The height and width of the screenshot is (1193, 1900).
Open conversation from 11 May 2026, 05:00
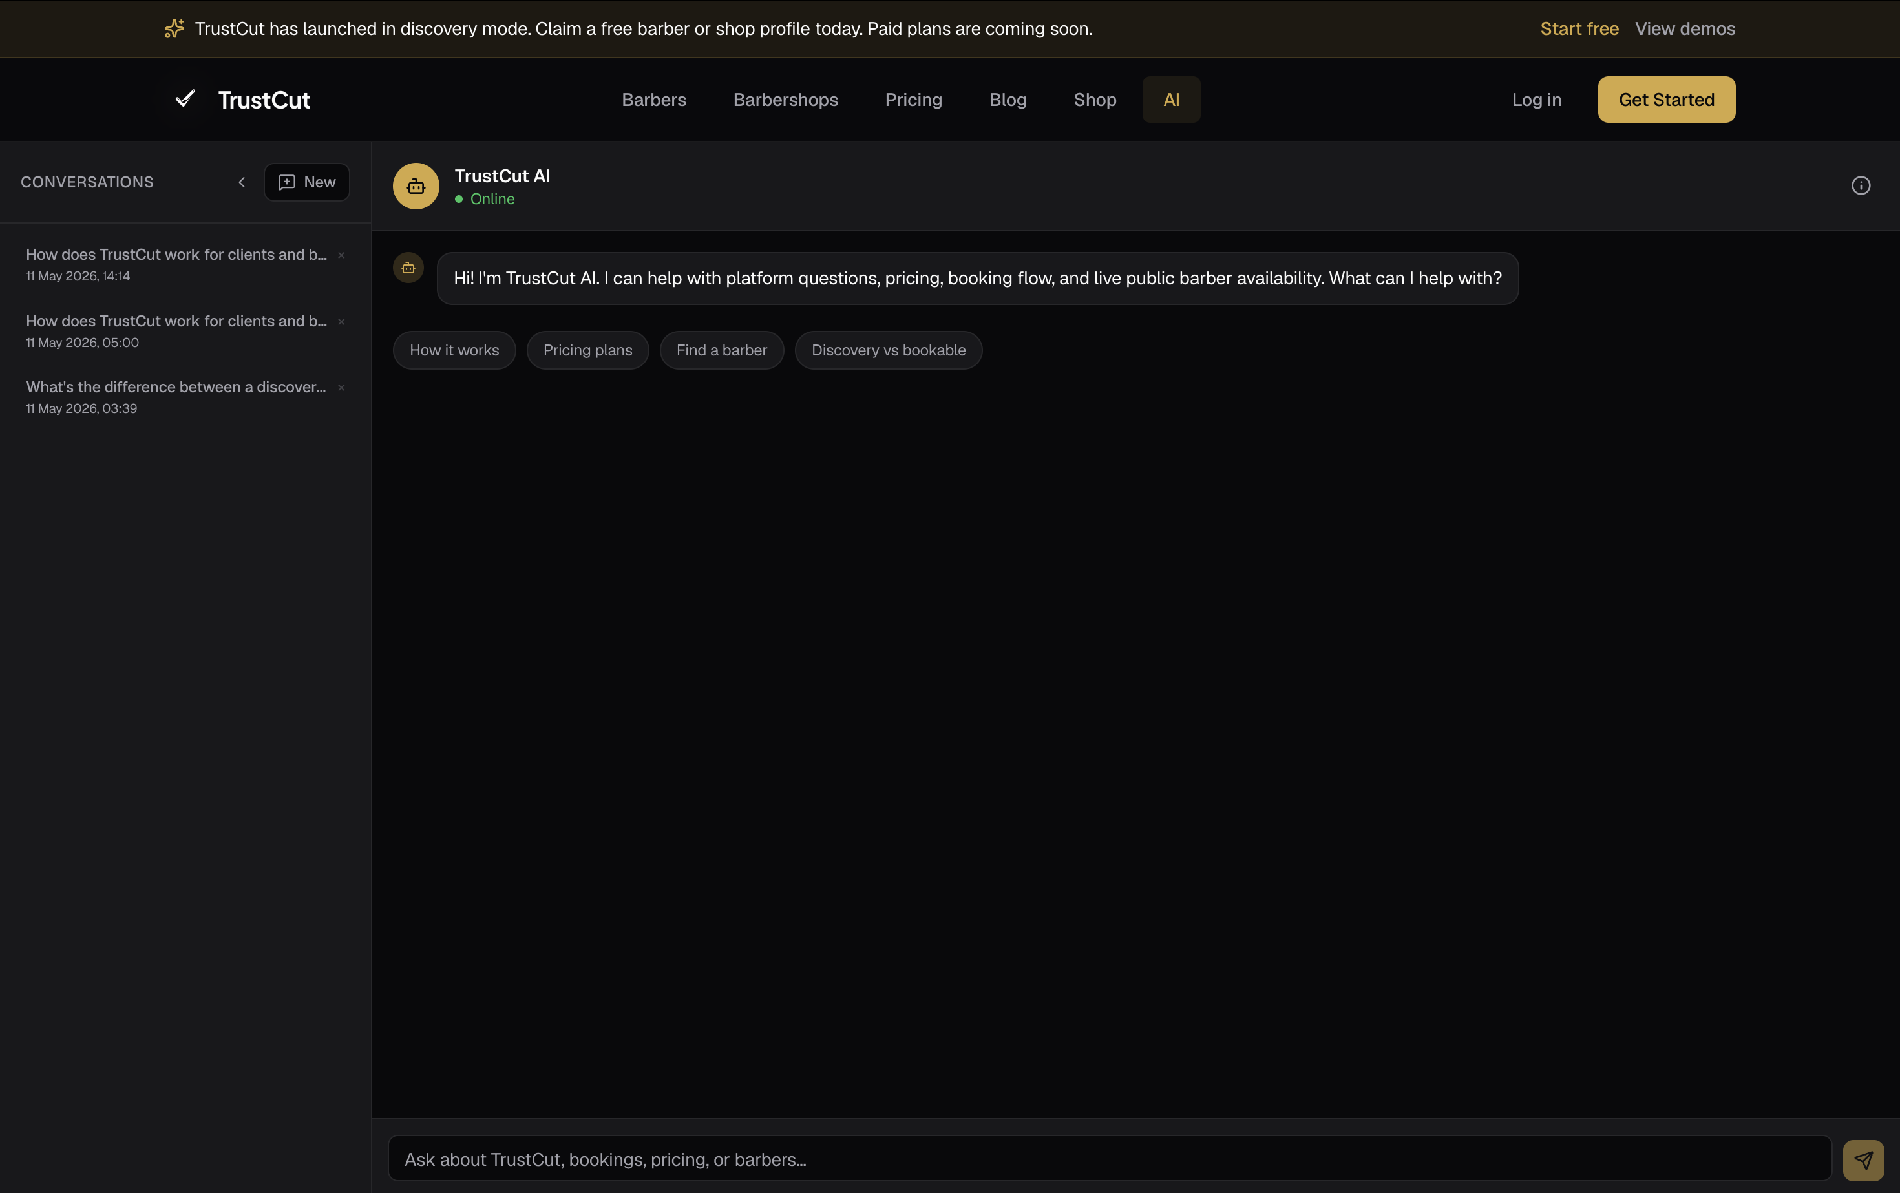click(176, 331)
